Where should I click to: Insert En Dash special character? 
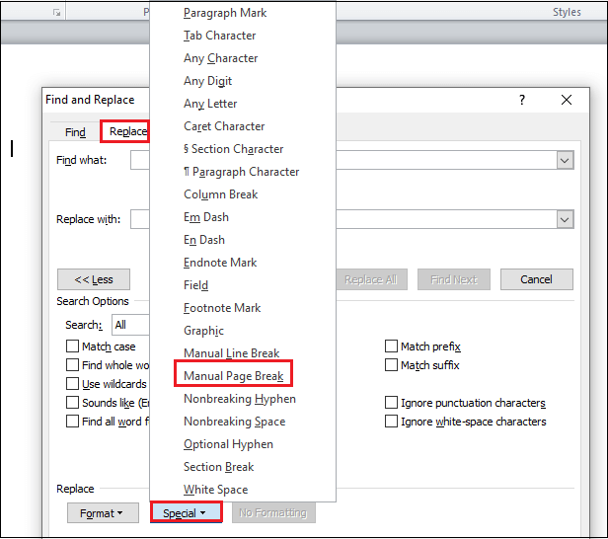(243, 240)
